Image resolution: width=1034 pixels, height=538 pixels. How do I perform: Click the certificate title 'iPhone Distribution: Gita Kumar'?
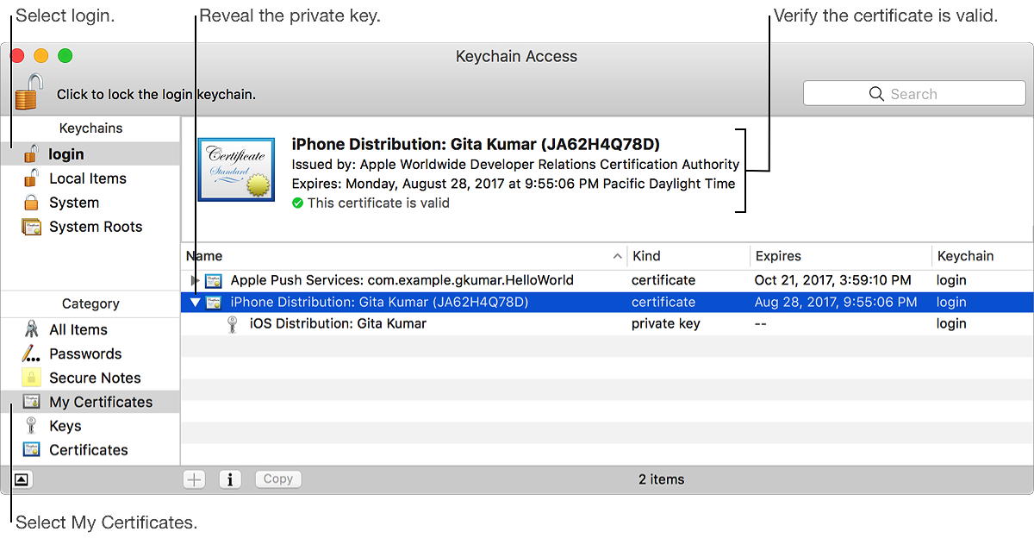[x=476, y=144]
